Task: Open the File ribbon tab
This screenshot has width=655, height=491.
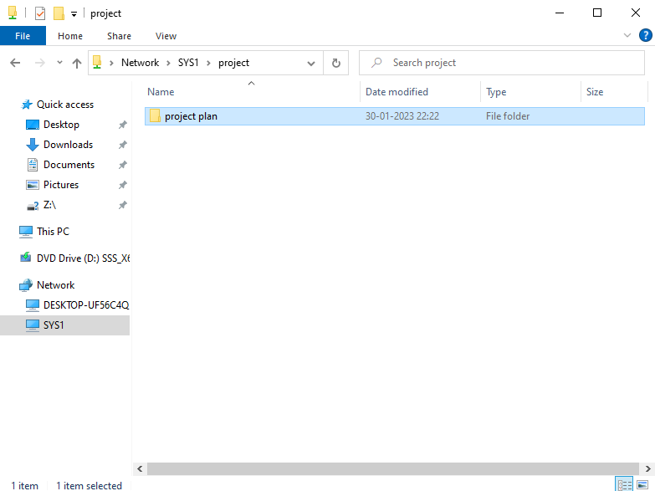Action: pyautogui.click(x=23, y=36)
